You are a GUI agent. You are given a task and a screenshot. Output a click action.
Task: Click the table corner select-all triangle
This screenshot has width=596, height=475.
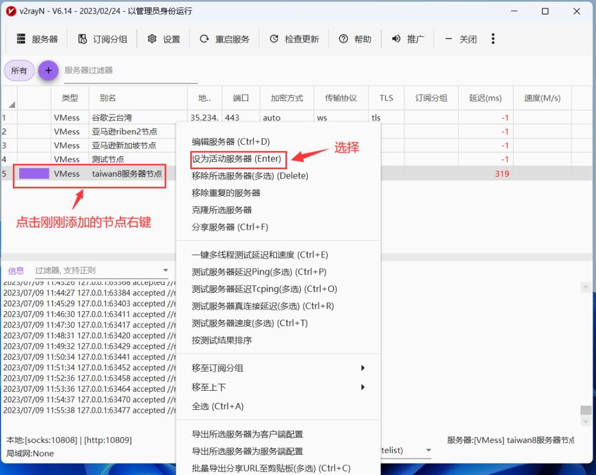12,105
